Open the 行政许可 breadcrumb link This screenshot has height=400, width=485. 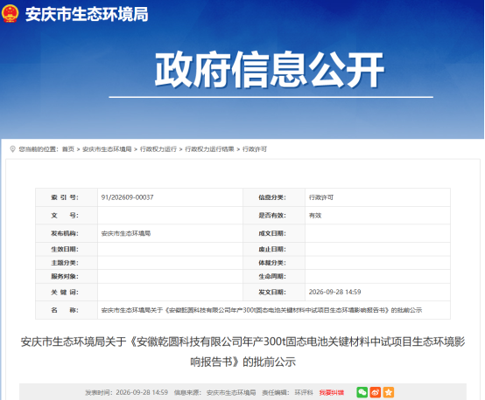click(x=255, y=149)
